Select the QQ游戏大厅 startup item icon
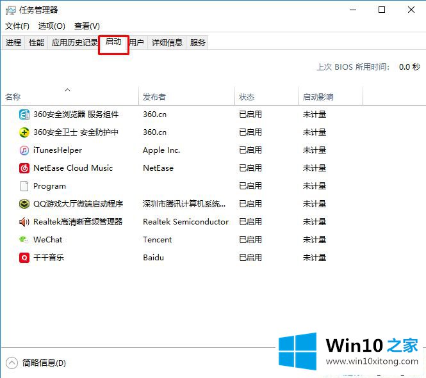Image resolution: width=426 pixels, height=378 pixels. (24, 203)
